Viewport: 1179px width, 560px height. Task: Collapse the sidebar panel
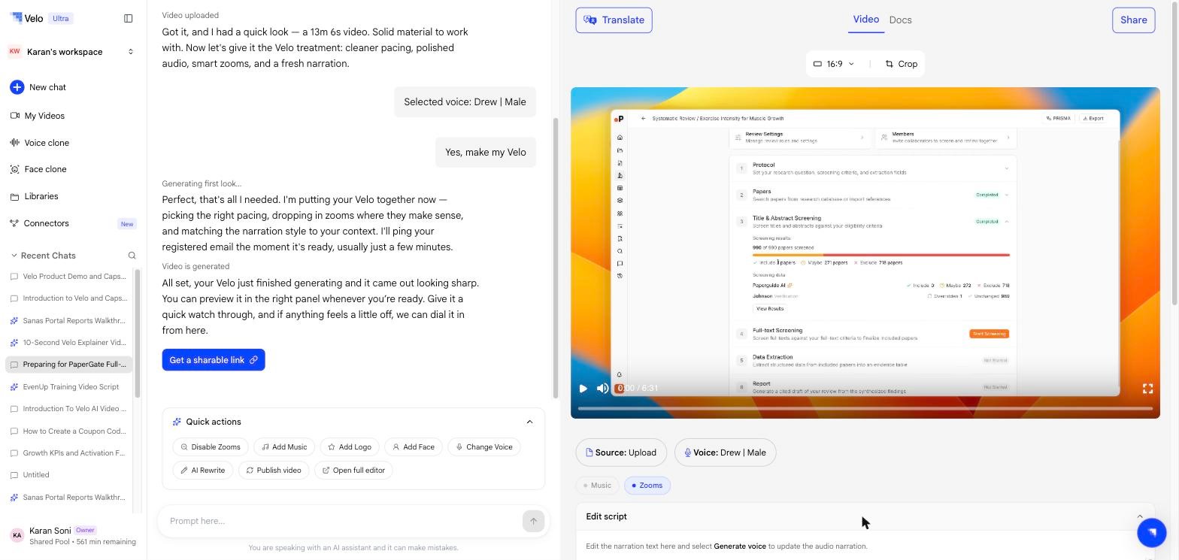pos(129,18)
